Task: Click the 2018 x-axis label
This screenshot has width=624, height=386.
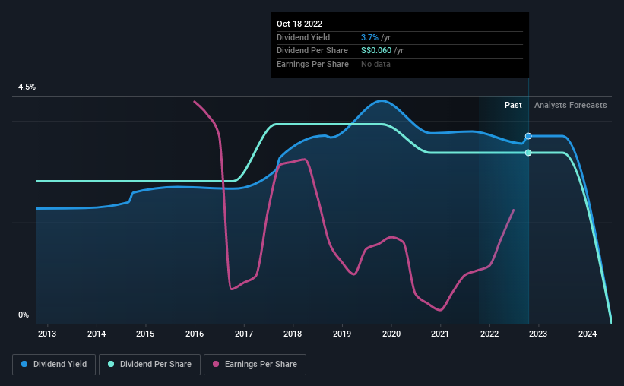Action: [x=293, y=334]
